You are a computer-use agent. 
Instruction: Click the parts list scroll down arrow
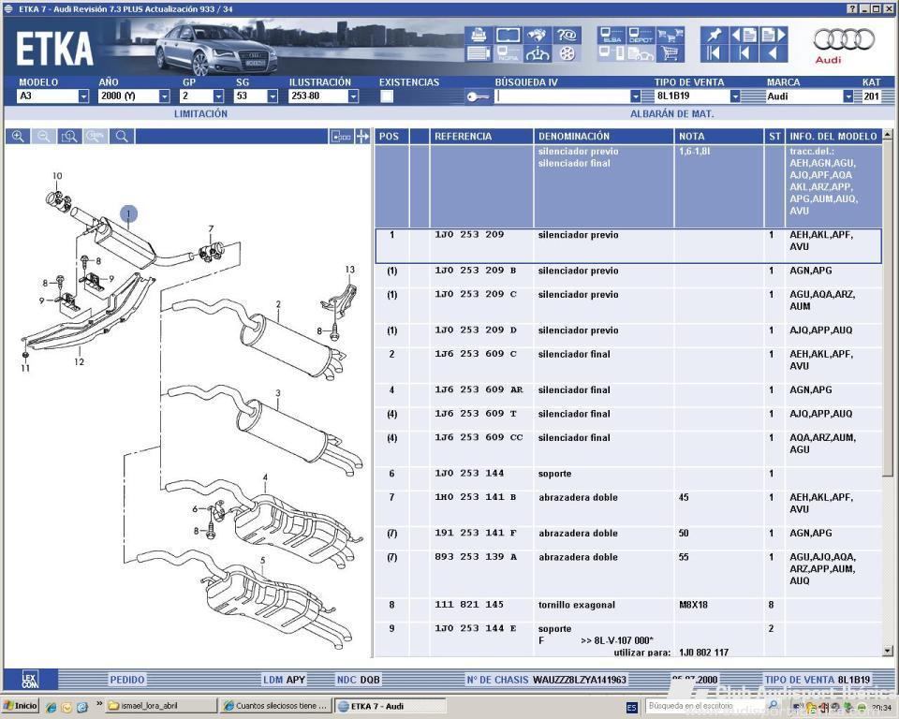tap(888, 651)
